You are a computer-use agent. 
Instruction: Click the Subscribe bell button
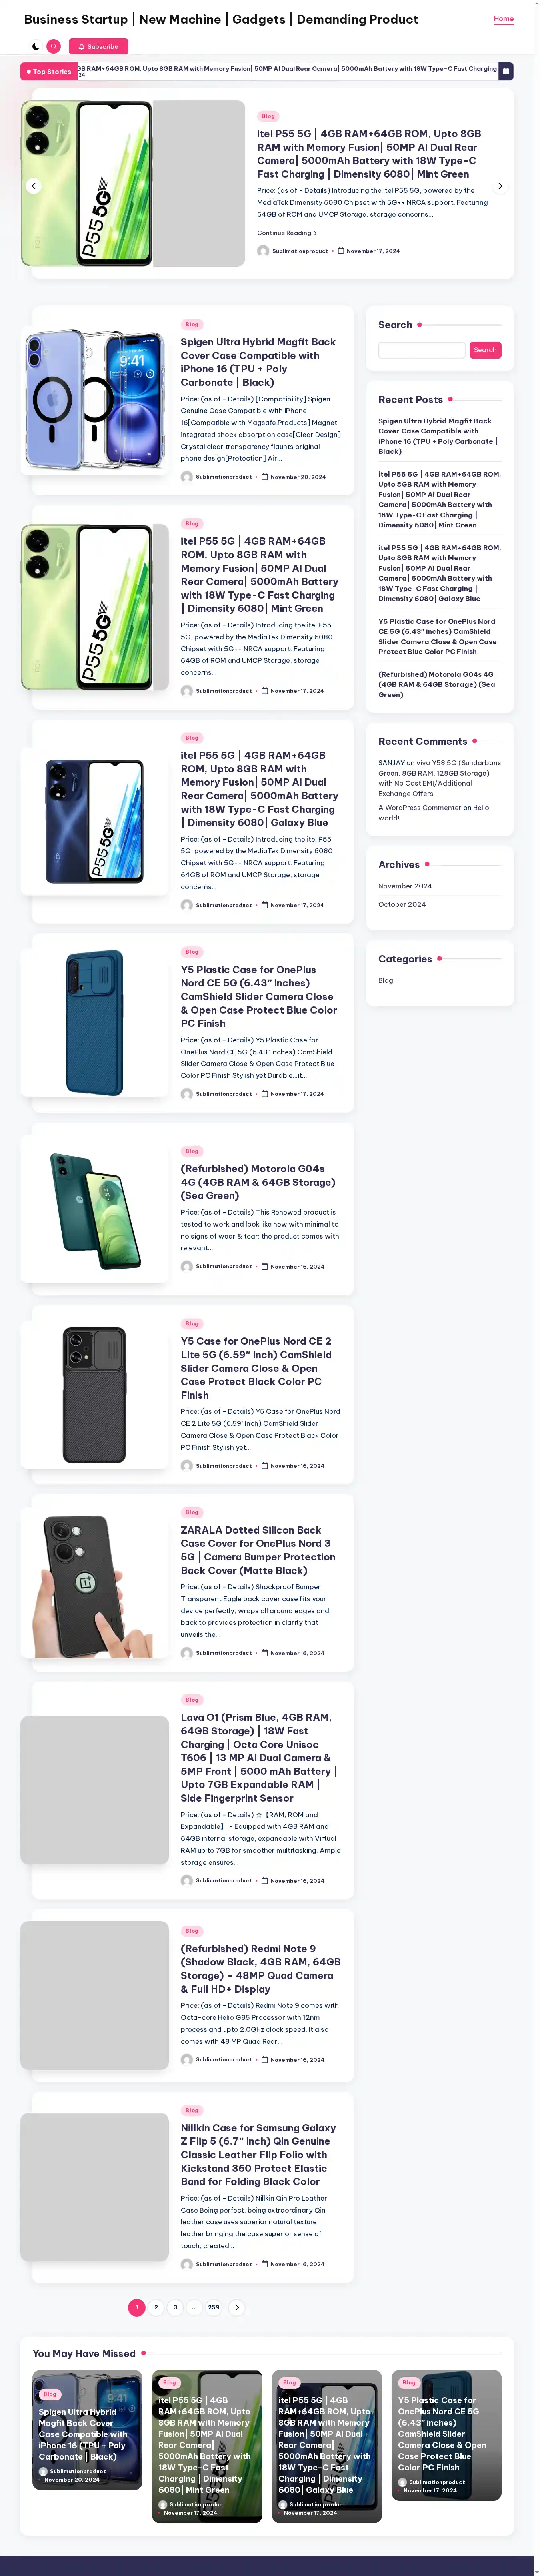[98, 46]
